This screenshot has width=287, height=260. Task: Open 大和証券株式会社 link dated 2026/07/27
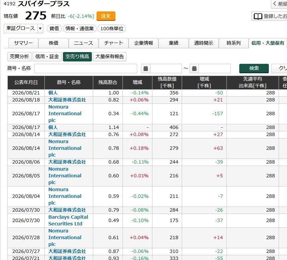[x=67, y=251]
